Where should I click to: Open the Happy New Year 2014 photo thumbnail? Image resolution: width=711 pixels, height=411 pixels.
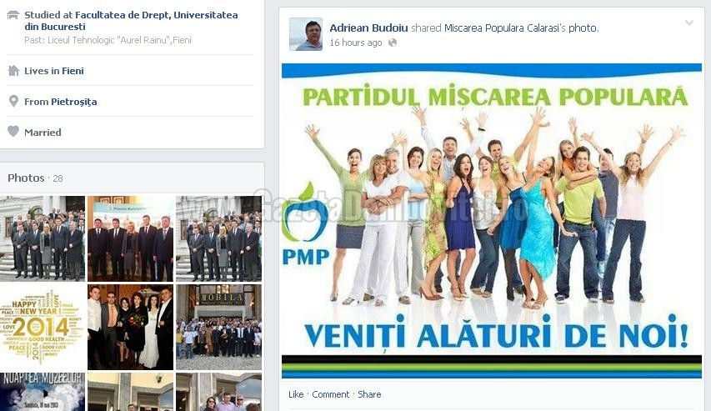click(43, 327)
